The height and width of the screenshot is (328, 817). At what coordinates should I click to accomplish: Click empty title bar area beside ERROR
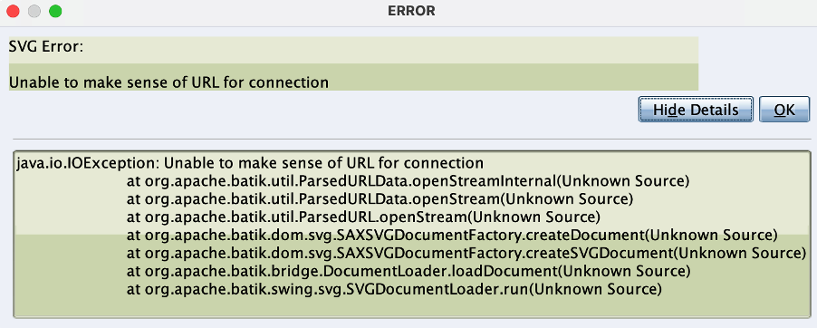click(x=625, y=11)
